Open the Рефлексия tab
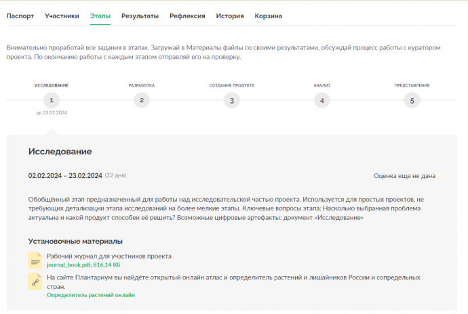Screen dimensions: 468x314 tap(187, 16)
